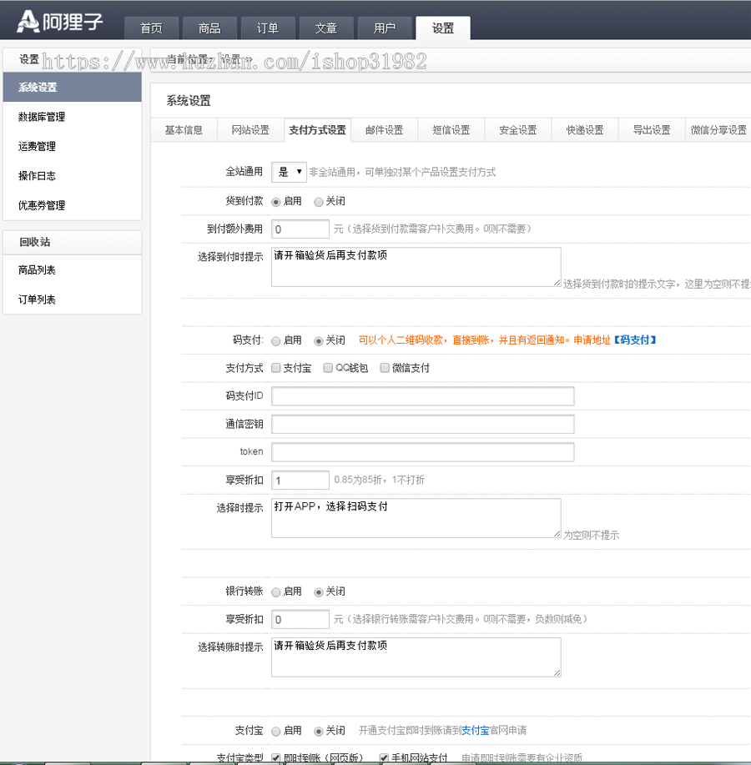Open the 全站通用 dropdown
Image resolution: width=751 pixels, height=765 pixels.
(289, 171)
